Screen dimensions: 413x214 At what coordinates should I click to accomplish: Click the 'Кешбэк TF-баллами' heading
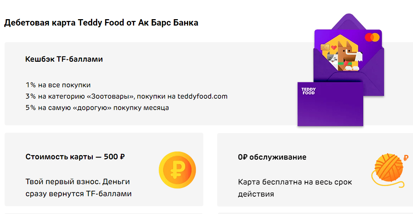pyautogui.click(x=64, y=59)
